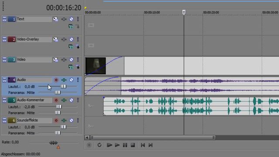The height and width of the screenshot is (157, 279).
Task: Open compositing mode on Video-Overlay track
Action: (71, 47)
